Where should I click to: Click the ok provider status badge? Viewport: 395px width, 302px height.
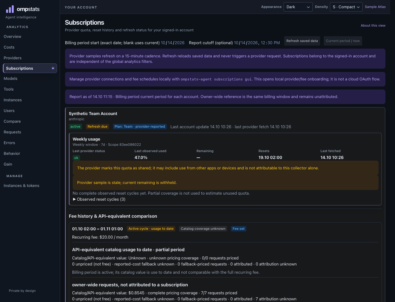(76, 158)
